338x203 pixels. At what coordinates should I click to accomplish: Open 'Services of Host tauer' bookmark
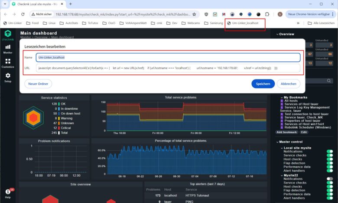[x=301, y=104]
